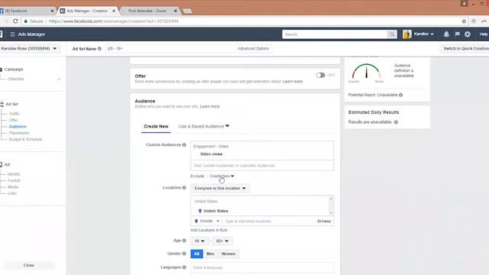Viewport: 489px width, 275px height.
Task: Close the Post Attendee Zoom tab
Action: pos(175,11)
